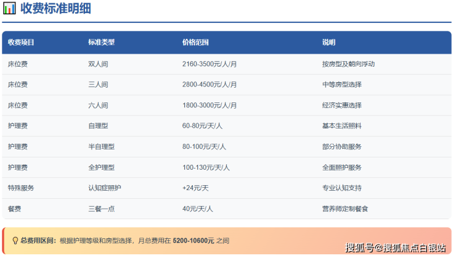Click the 搜狐号@搜狐焦点白银站 watermark

[396, 248]
